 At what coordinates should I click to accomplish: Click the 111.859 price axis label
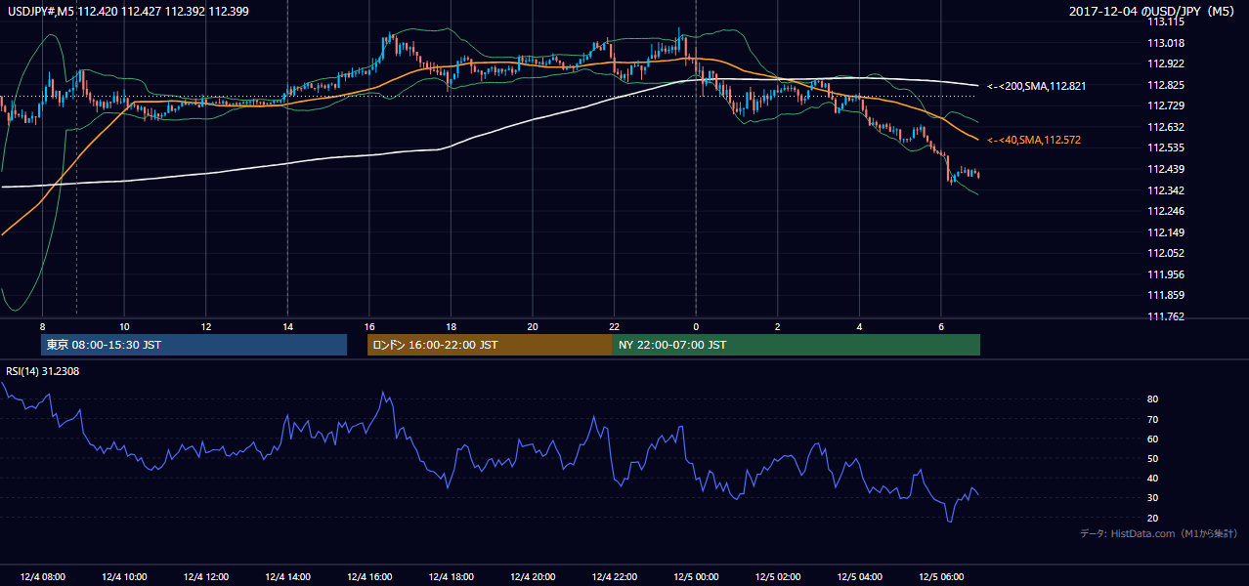point(1166,296)
